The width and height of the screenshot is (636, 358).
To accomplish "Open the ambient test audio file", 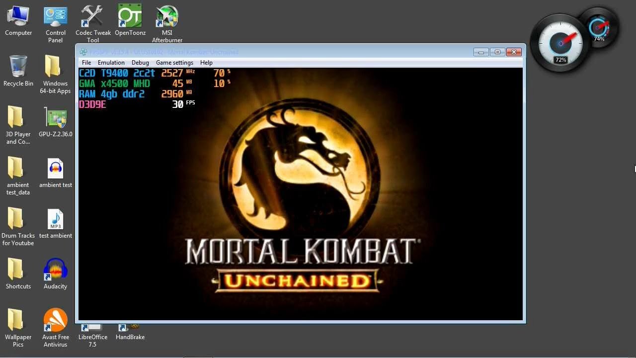I will 56,173.
